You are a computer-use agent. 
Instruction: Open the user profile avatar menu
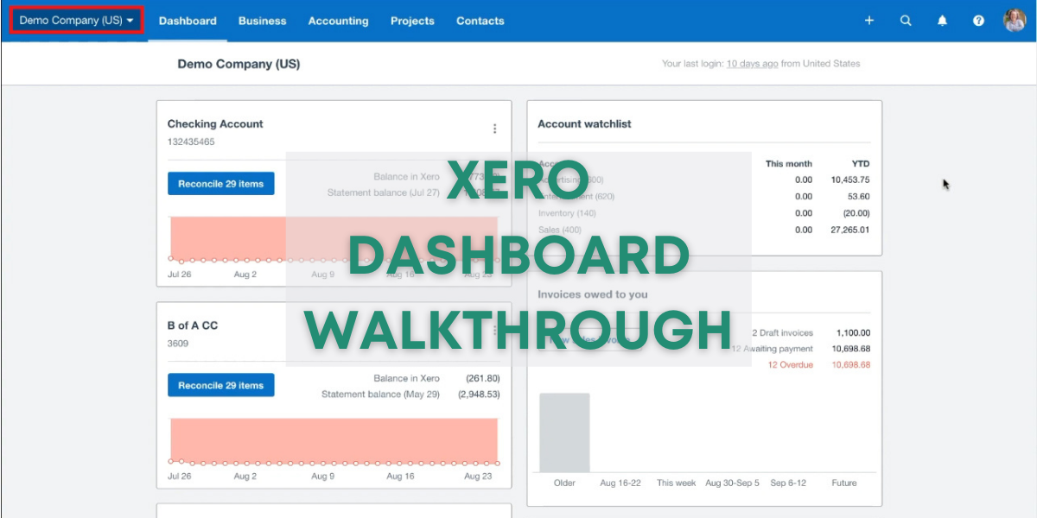pos(1015,21)
